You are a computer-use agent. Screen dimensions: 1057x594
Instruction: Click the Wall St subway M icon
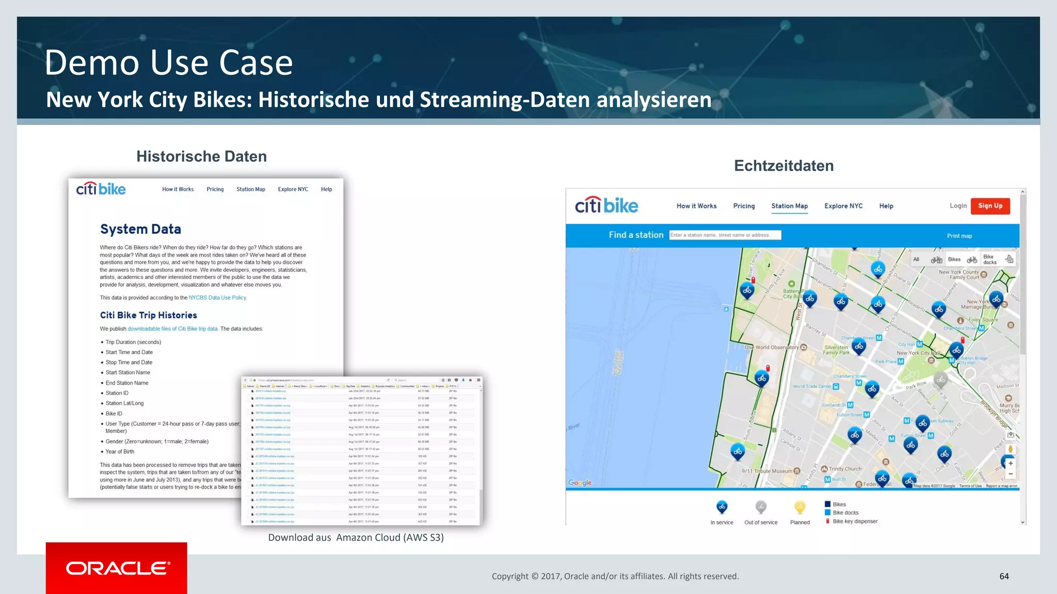point(827,479)
